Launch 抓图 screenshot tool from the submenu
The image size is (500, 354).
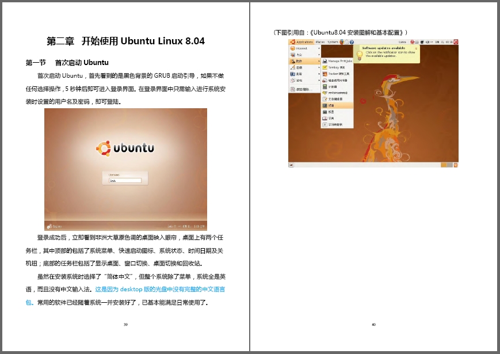coord(337,112)
